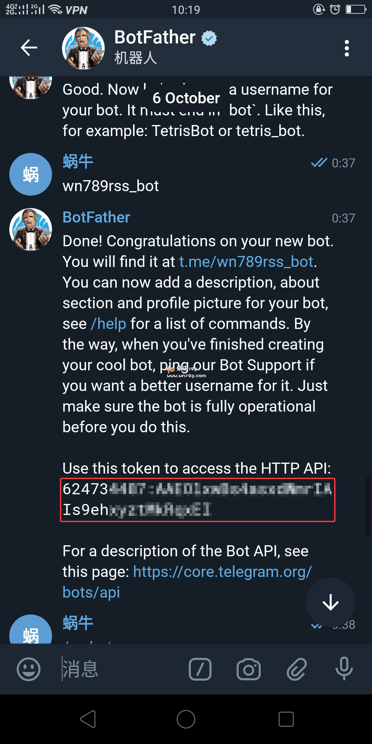Screen dimensions: 372x744
Task: Open the three-dot overflow menu
Action: tap(347, 48)
